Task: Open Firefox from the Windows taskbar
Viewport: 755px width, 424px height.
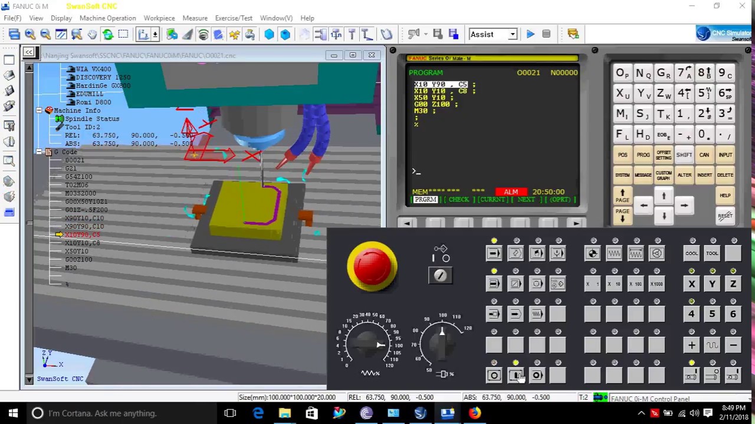Action: [475, 413]
